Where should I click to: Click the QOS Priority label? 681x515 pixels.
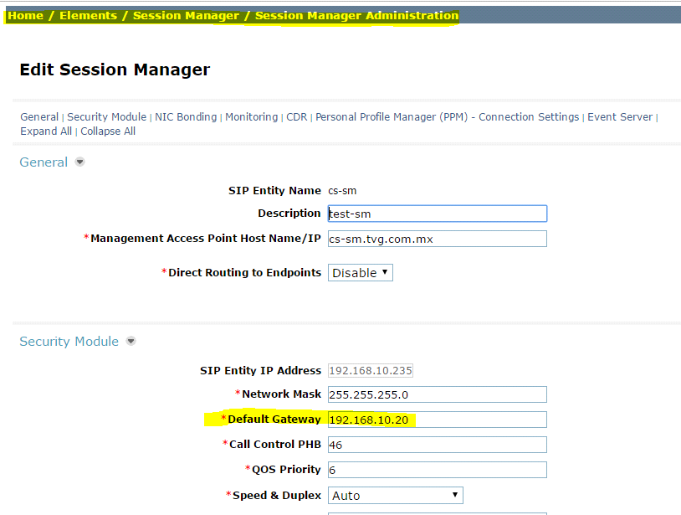(x=286, y=470)
